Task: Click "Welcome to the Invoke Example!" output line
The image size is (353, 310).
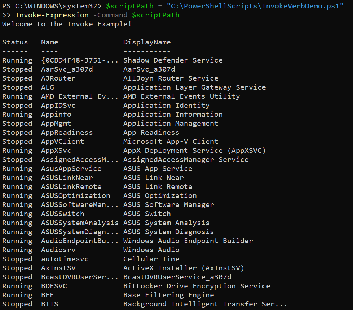Action: point(67,24)
